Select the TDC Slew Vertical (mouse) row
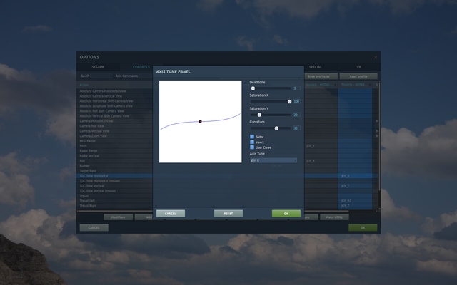Viewport: 457px width, 285px height. (x=114, y=191)
